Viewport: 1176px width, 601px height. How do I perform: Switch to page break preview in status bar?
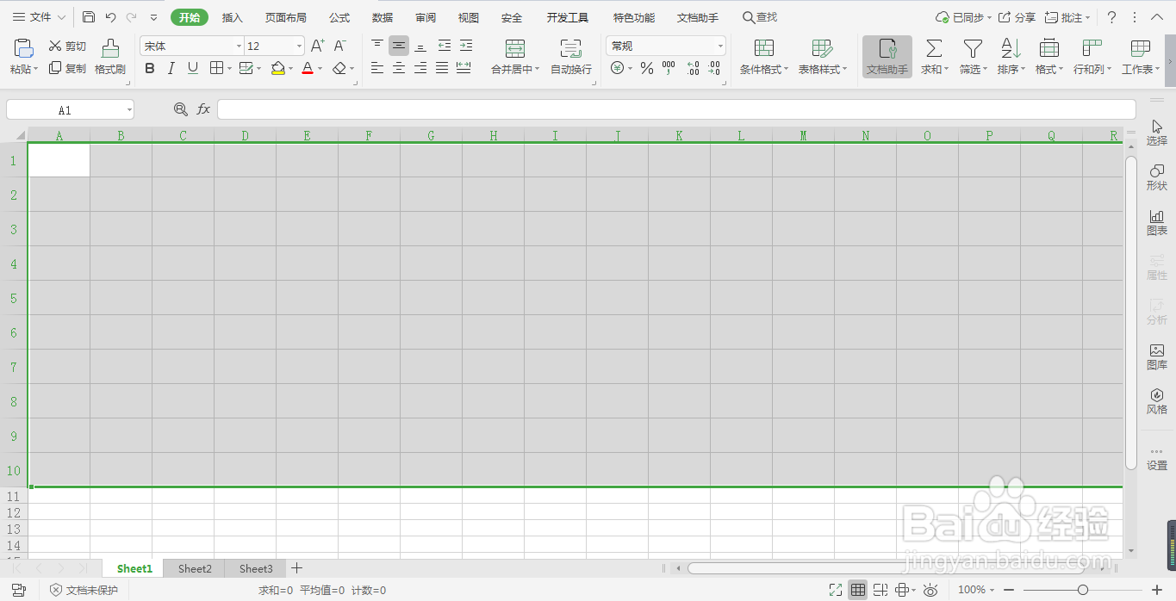click(880, 590)
